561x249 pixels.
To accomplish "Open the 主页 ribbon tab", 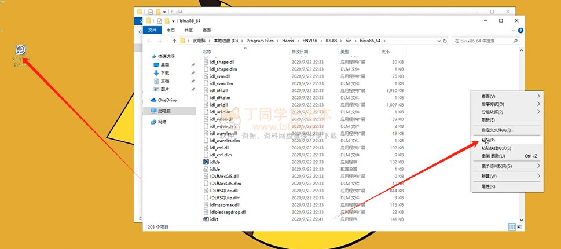I will [x=171, y=30].
